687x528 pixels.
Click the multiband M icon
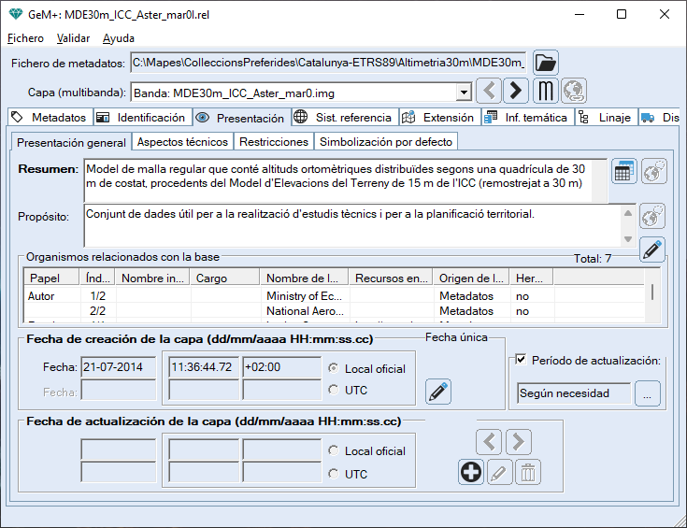[546, 92]
